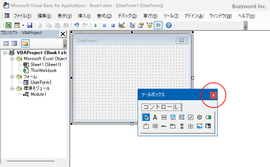The width and height of the screenshot is (270, 167).
Task: Open the Object Browser toolbar icon
Action: 149,25
